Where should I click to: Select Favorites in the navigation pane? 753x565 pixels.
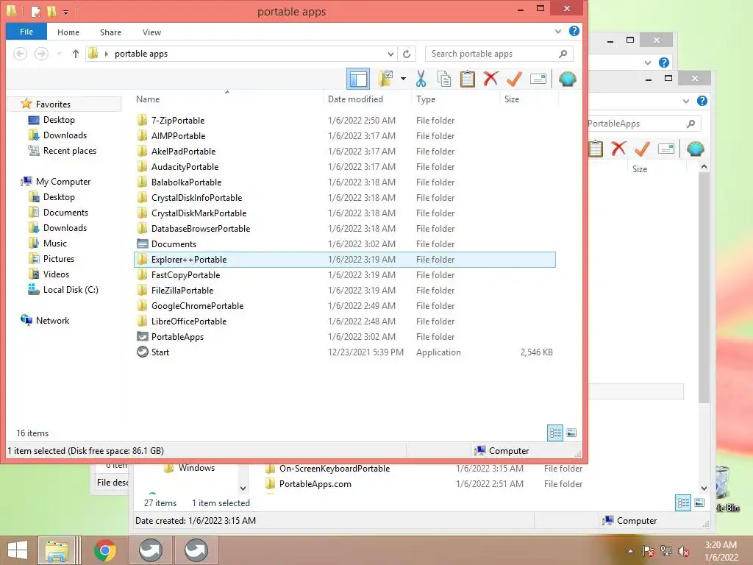[x=53, y=104]
